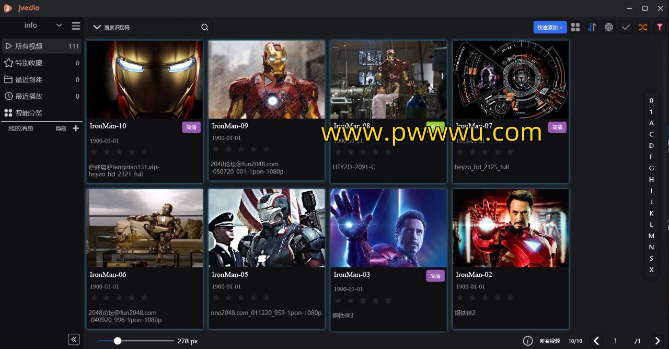669x349 pixels.
Task: Click the IronMan-10 title text
Action: [108, 126]
